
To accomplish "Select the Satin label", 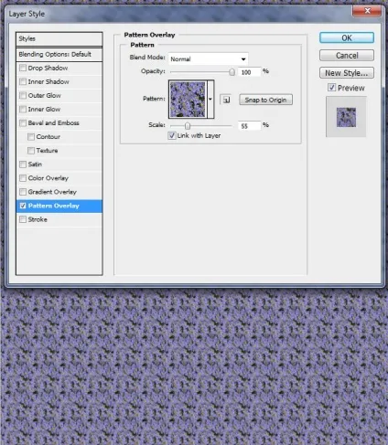I will [35, 164].
